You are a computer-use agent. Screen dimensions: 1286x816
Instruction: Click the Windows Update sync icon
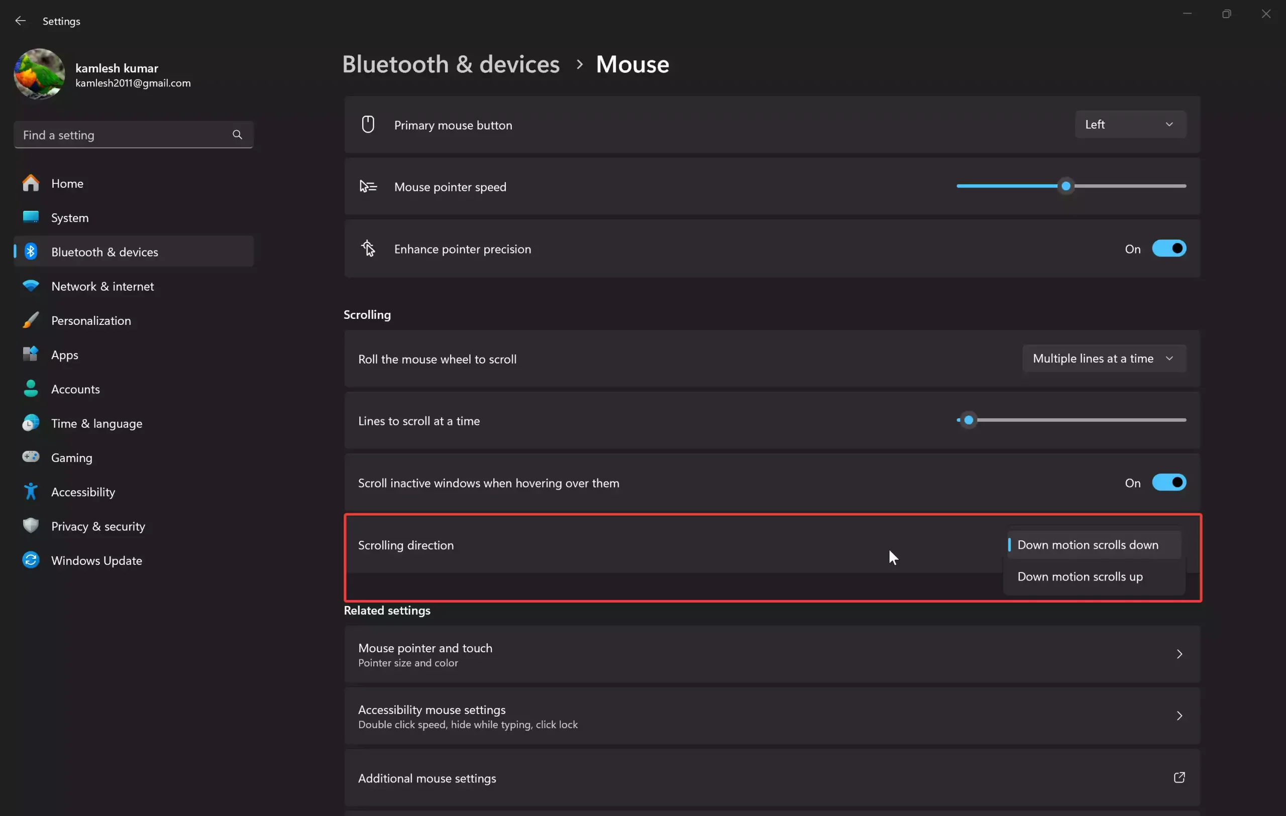[31, 560]
